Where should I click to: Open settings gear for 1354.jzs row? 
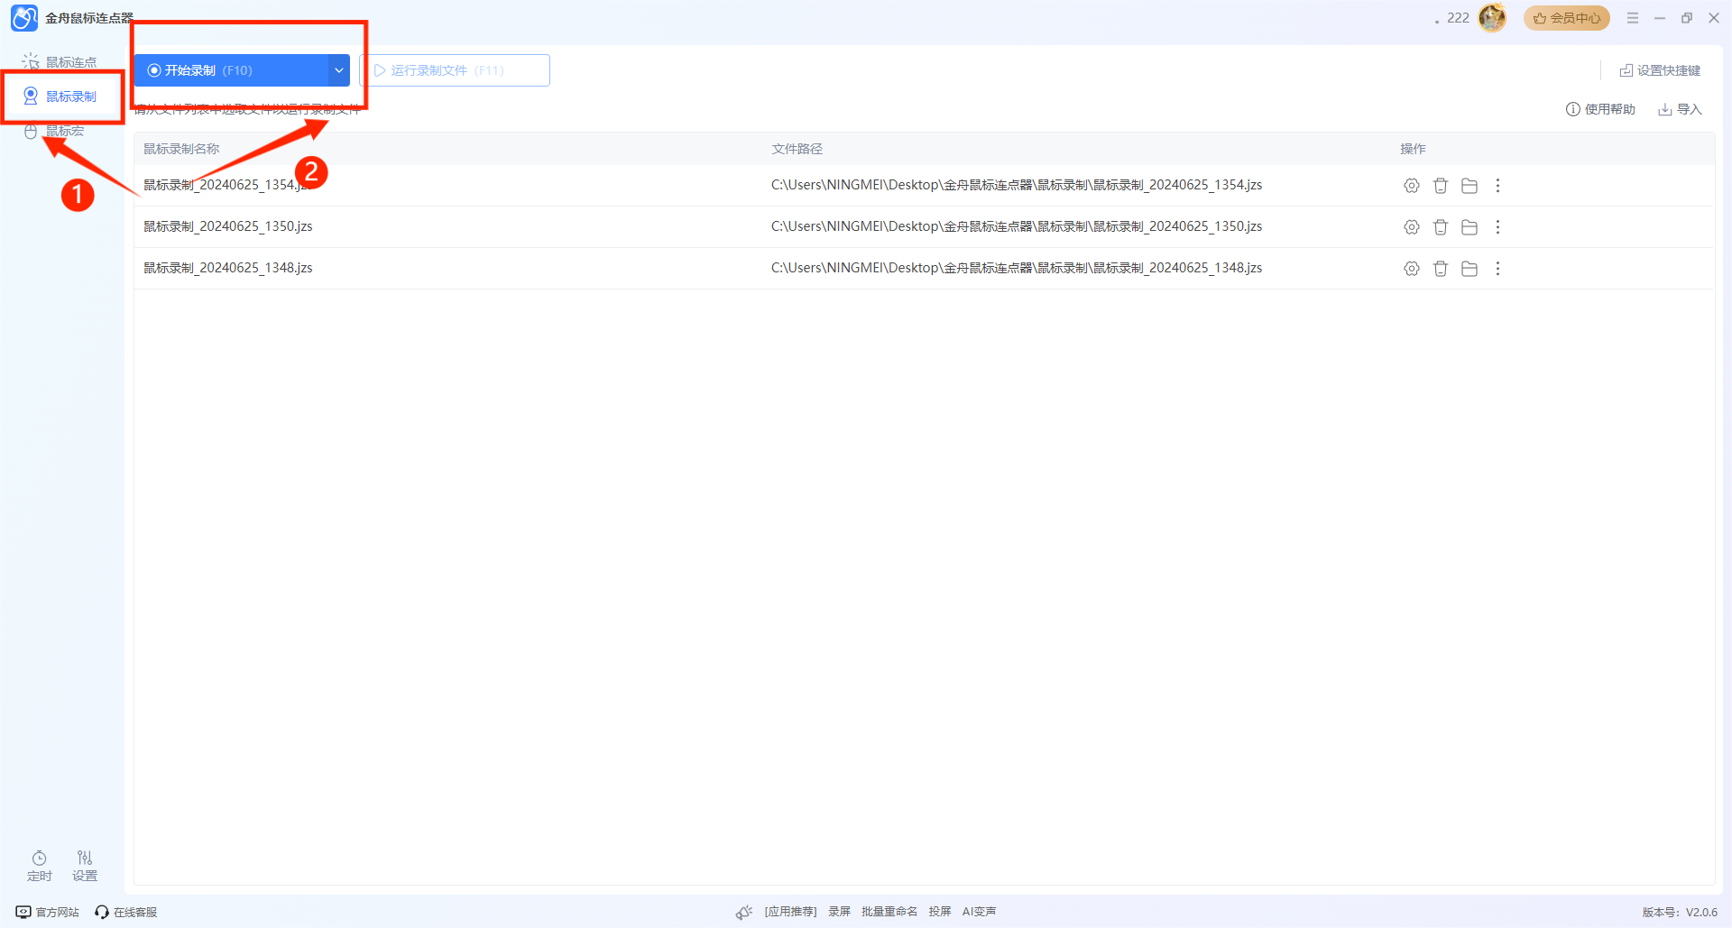1412,186
